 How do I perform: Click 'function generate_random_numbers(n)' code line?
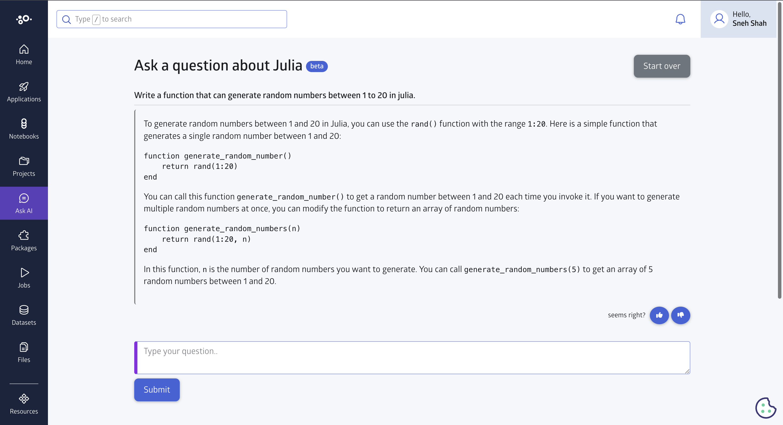pyautogui.click(x=222, y=228)
